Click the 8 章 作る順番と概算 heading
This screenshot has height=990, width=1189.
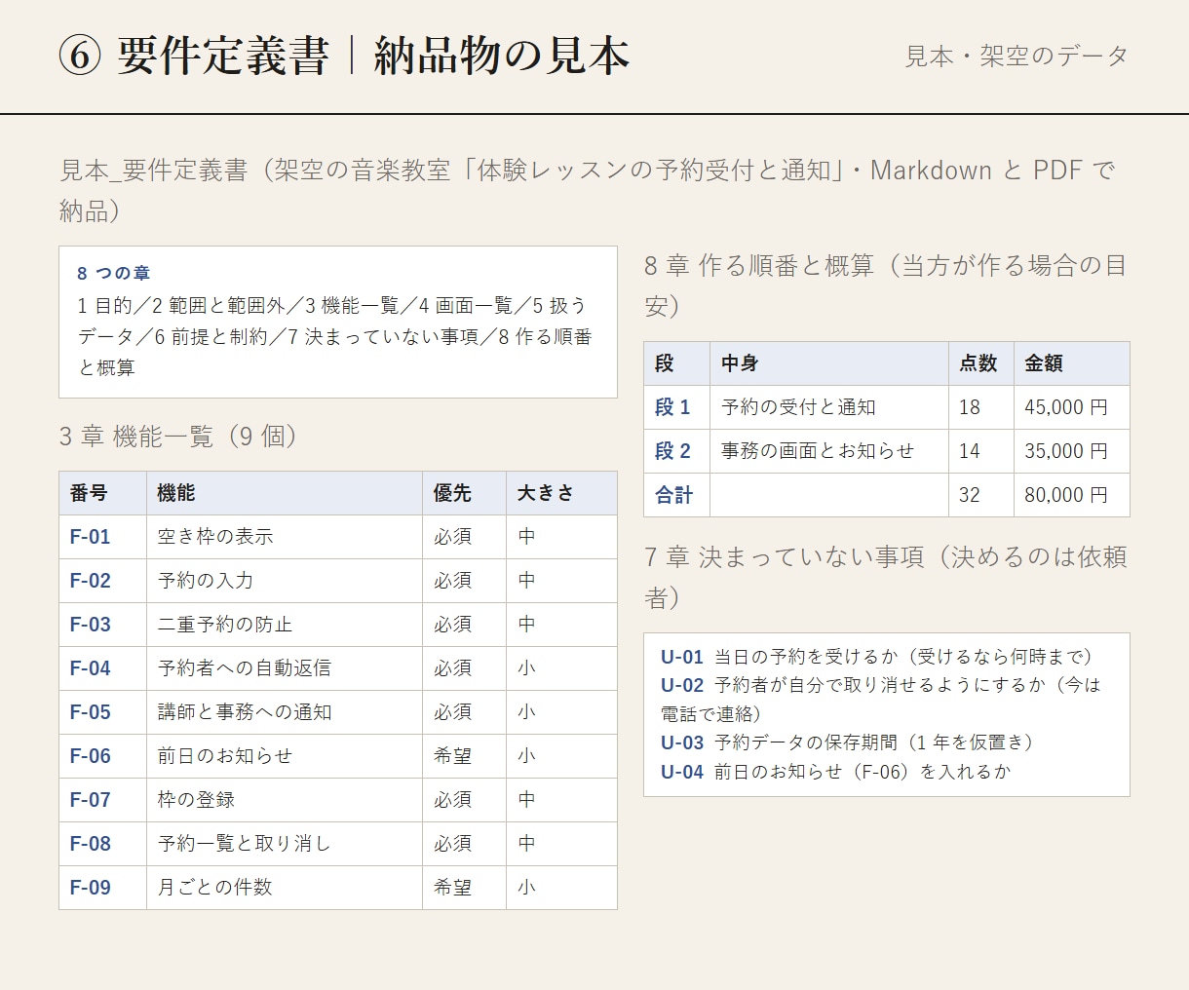886,285
